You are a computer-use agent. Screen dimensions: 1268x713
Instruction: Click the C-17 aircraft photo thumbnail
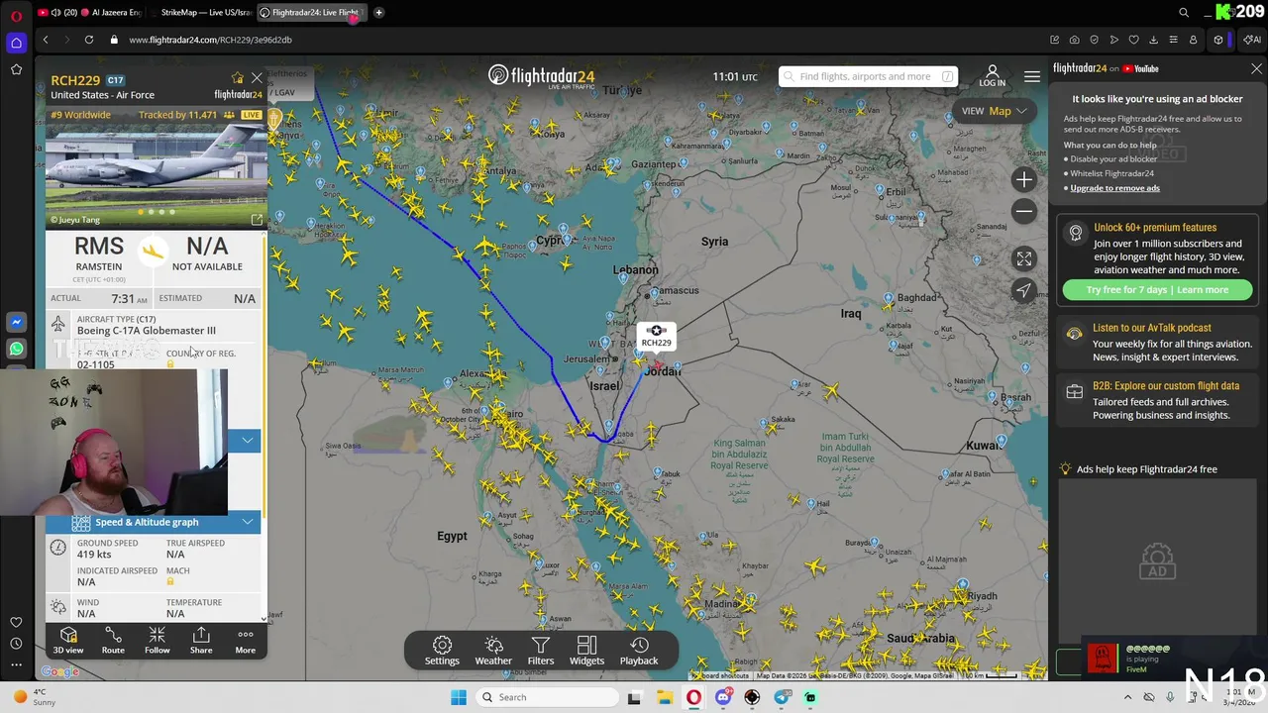point(156,176)
